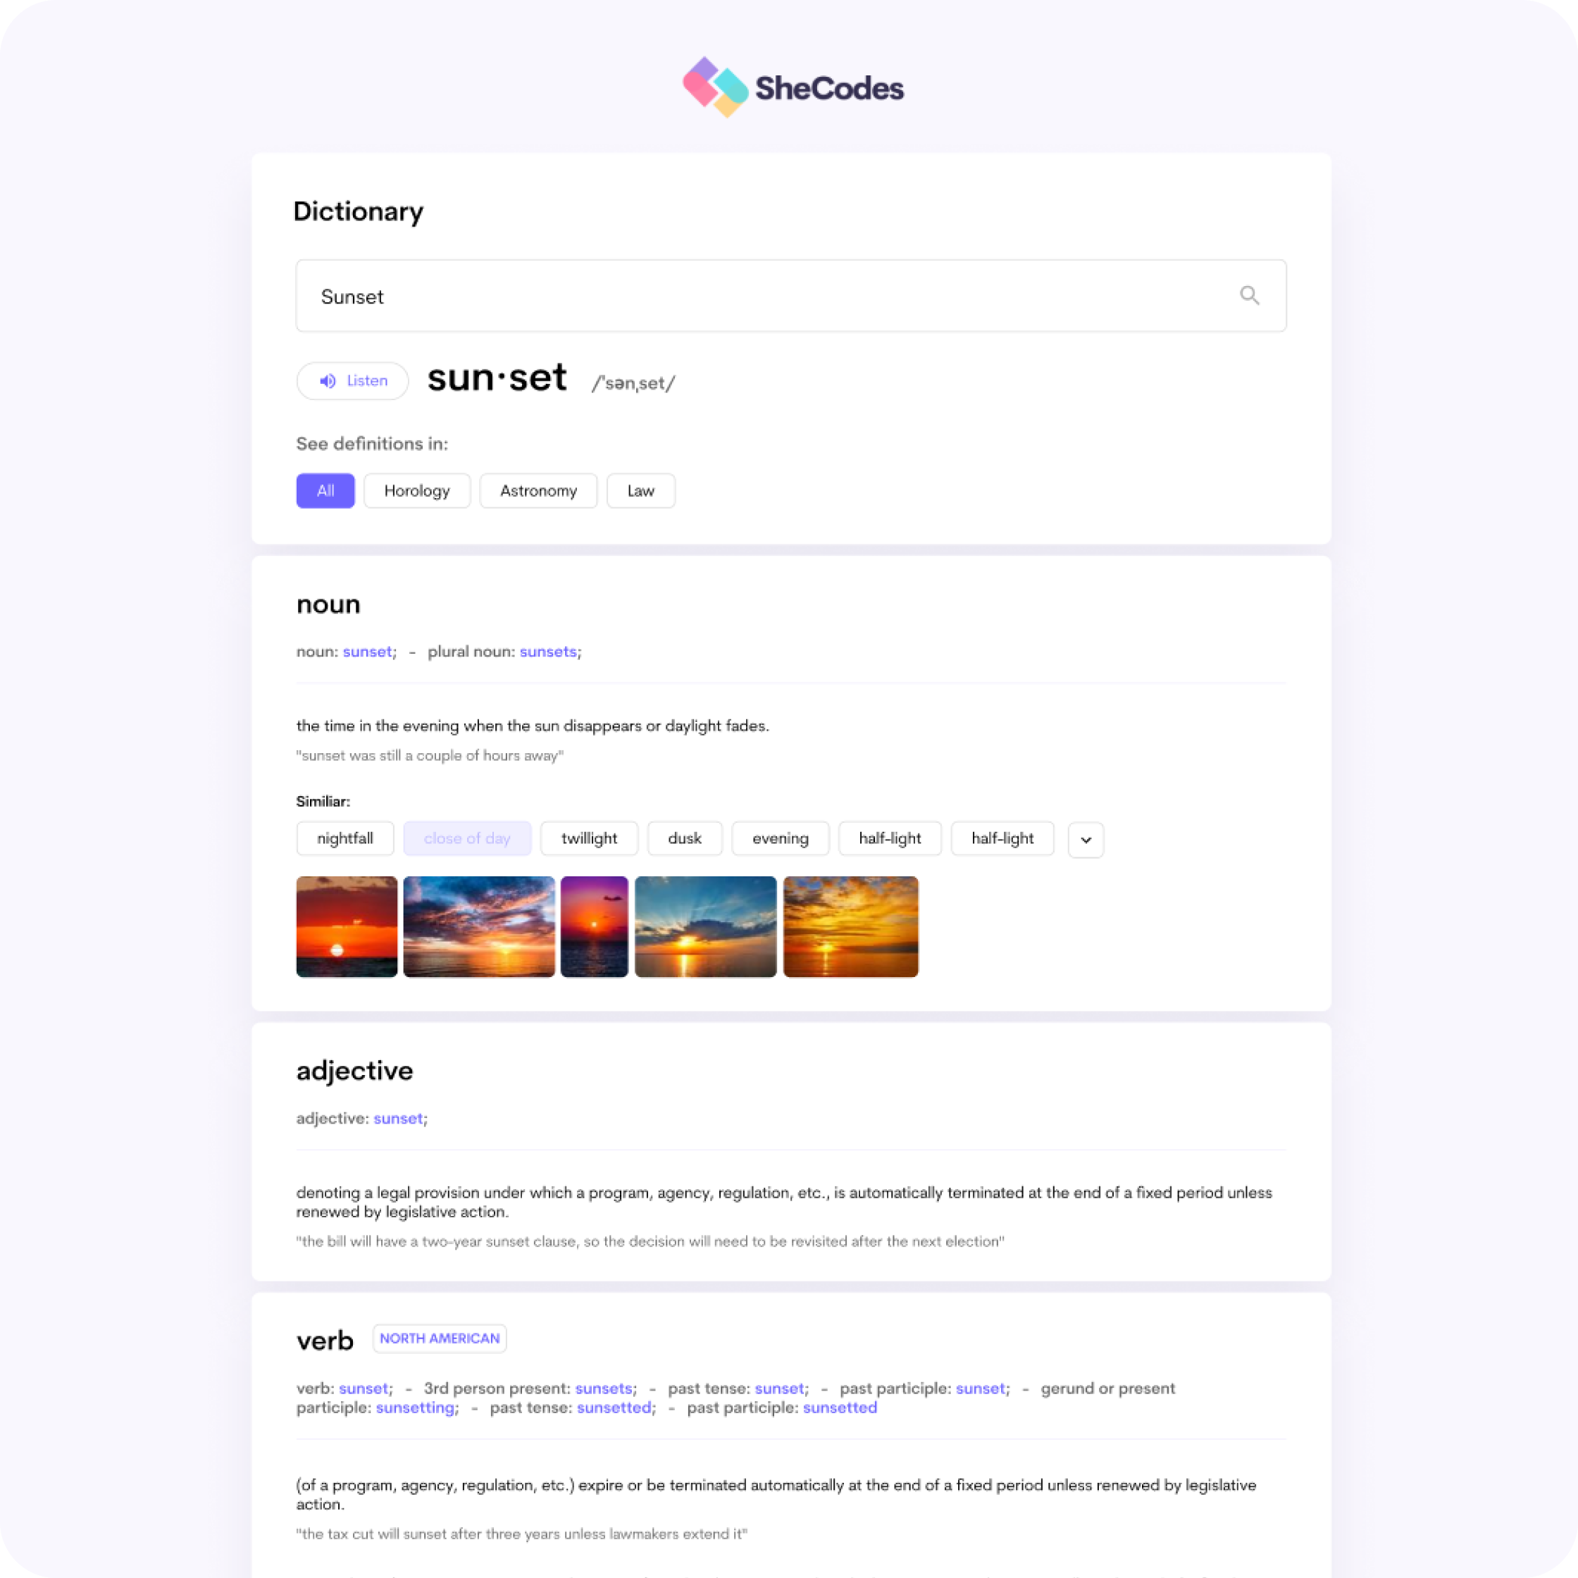Click the All definitions button
This screenshot has width=1578, height=1578.
[323, 490]
